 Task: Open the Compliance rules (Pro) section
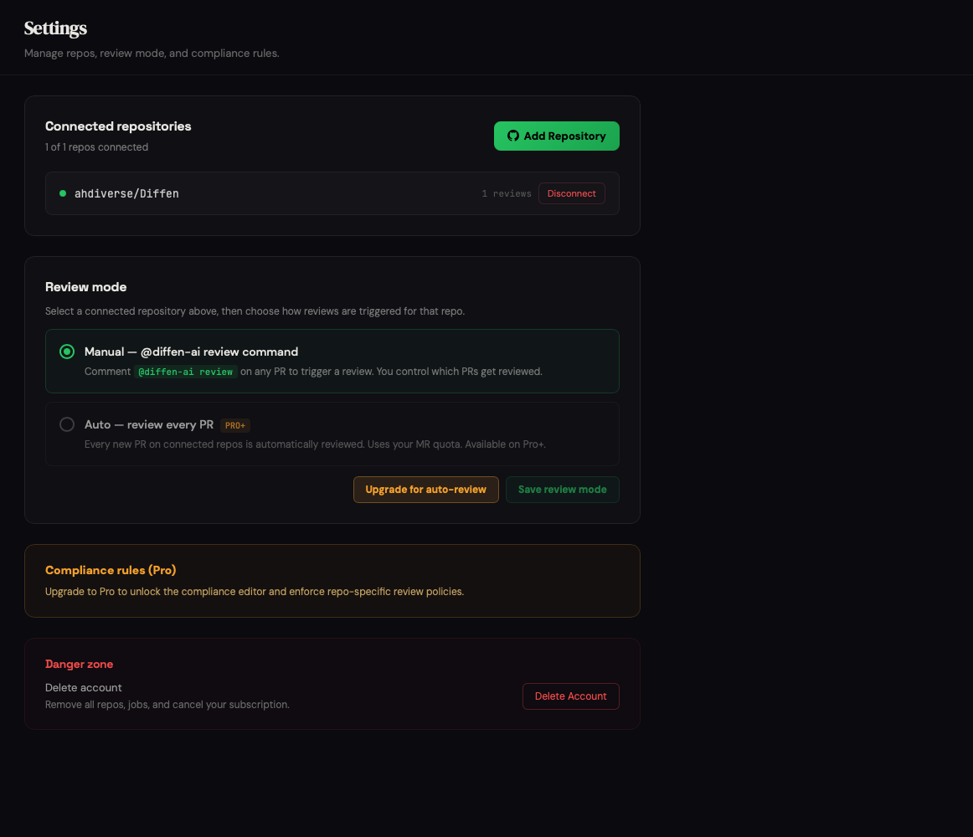tap(111, 570)
